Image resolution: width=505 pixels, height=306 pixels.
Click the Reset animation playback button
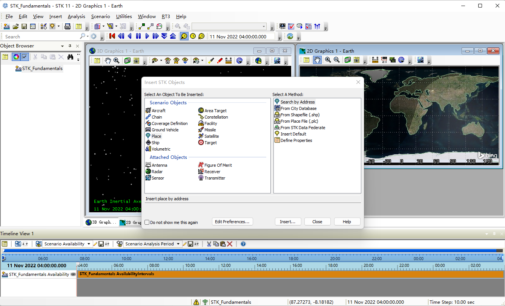[x=112, y=36]
